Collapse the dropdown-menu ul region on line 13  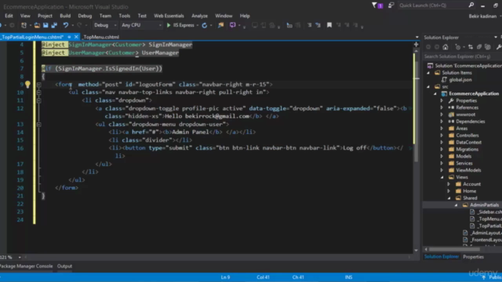38,125
